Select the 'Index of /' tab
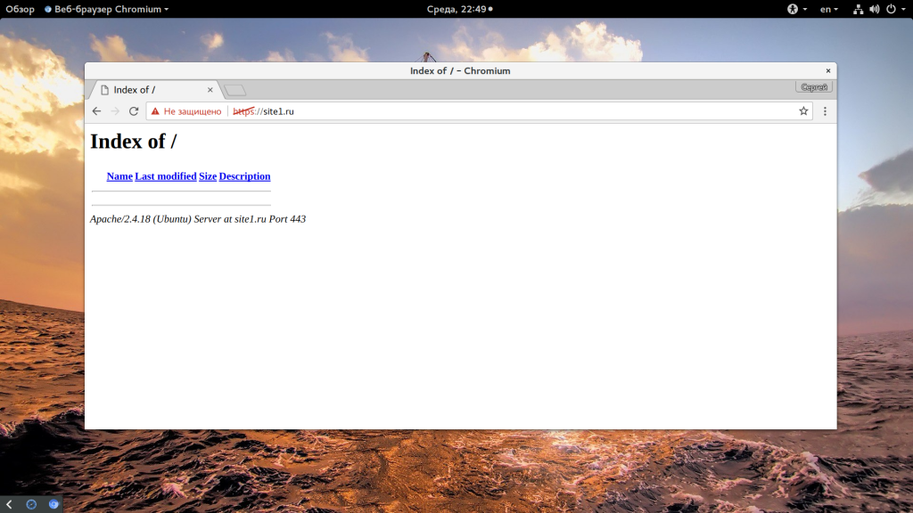Viewport: 913px width, 513px height. tap(152, 90)
